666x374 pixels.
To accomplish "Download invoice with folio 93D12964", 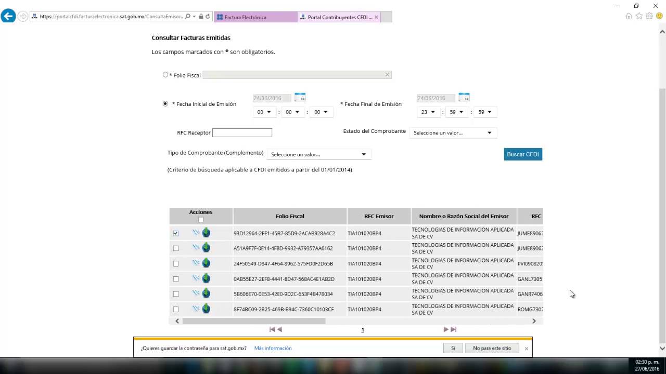I will tap(207, 233).
